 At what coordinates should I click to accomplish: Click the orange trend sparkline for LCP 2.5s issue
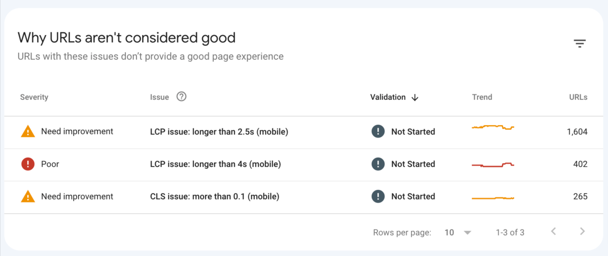coord(493,128)
